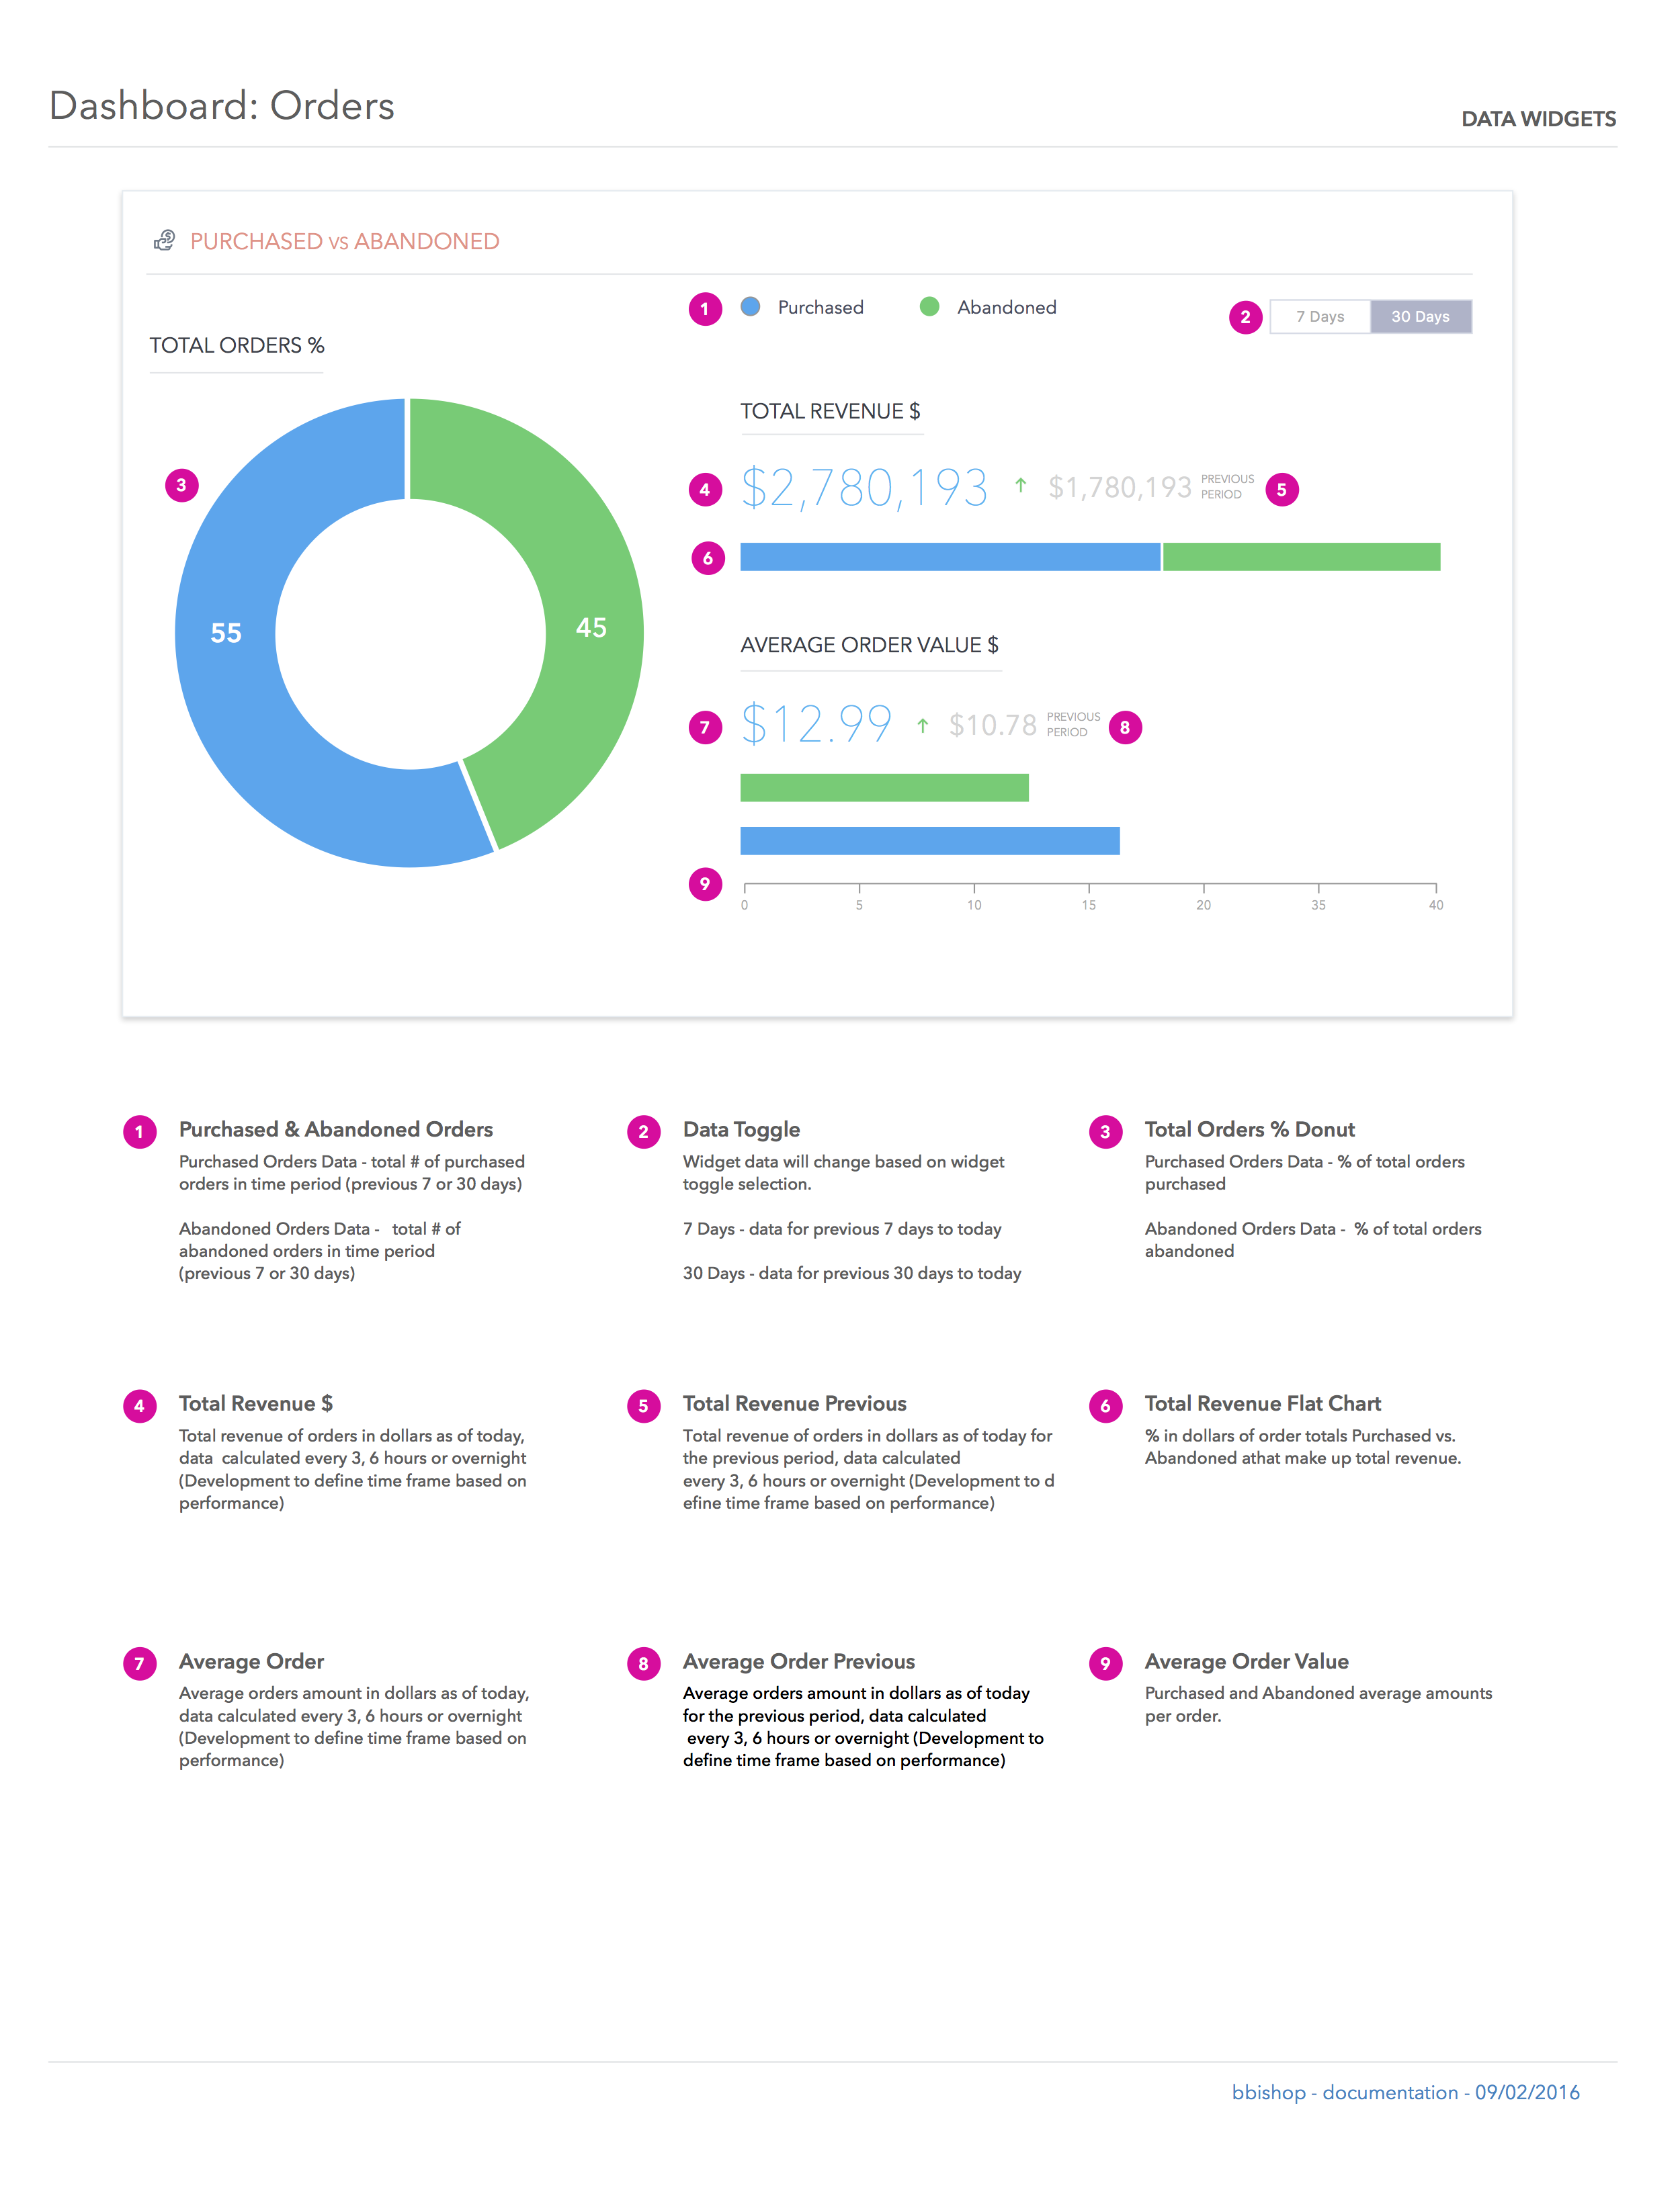
Task: Click pink marker 5 next to Previous Period
Action: point(1281,490)
